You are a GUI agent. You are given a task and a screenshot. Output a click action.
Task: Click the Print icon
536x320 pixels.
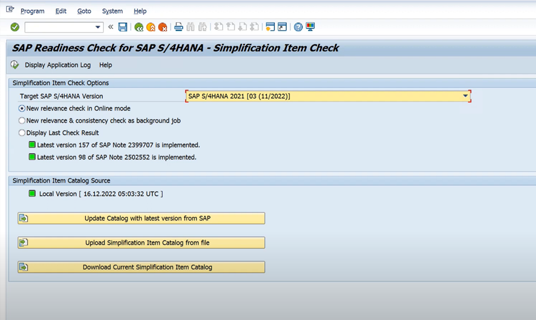click(x=178, y=27)
